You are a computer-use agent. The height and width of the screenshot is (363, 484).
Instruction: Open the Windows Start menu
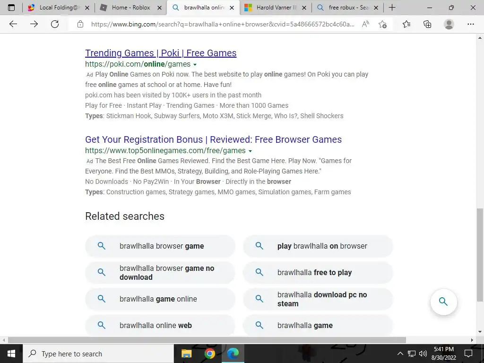pyautogui.click(x=11, y=354)
